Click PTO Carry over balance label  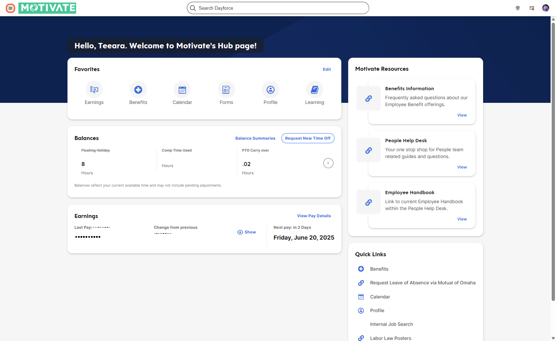[255, 150]
